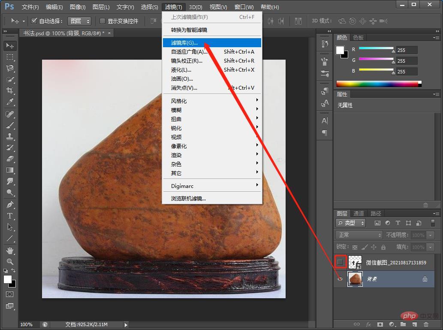Select the Move tool in the toolbox

click(10, 45)
